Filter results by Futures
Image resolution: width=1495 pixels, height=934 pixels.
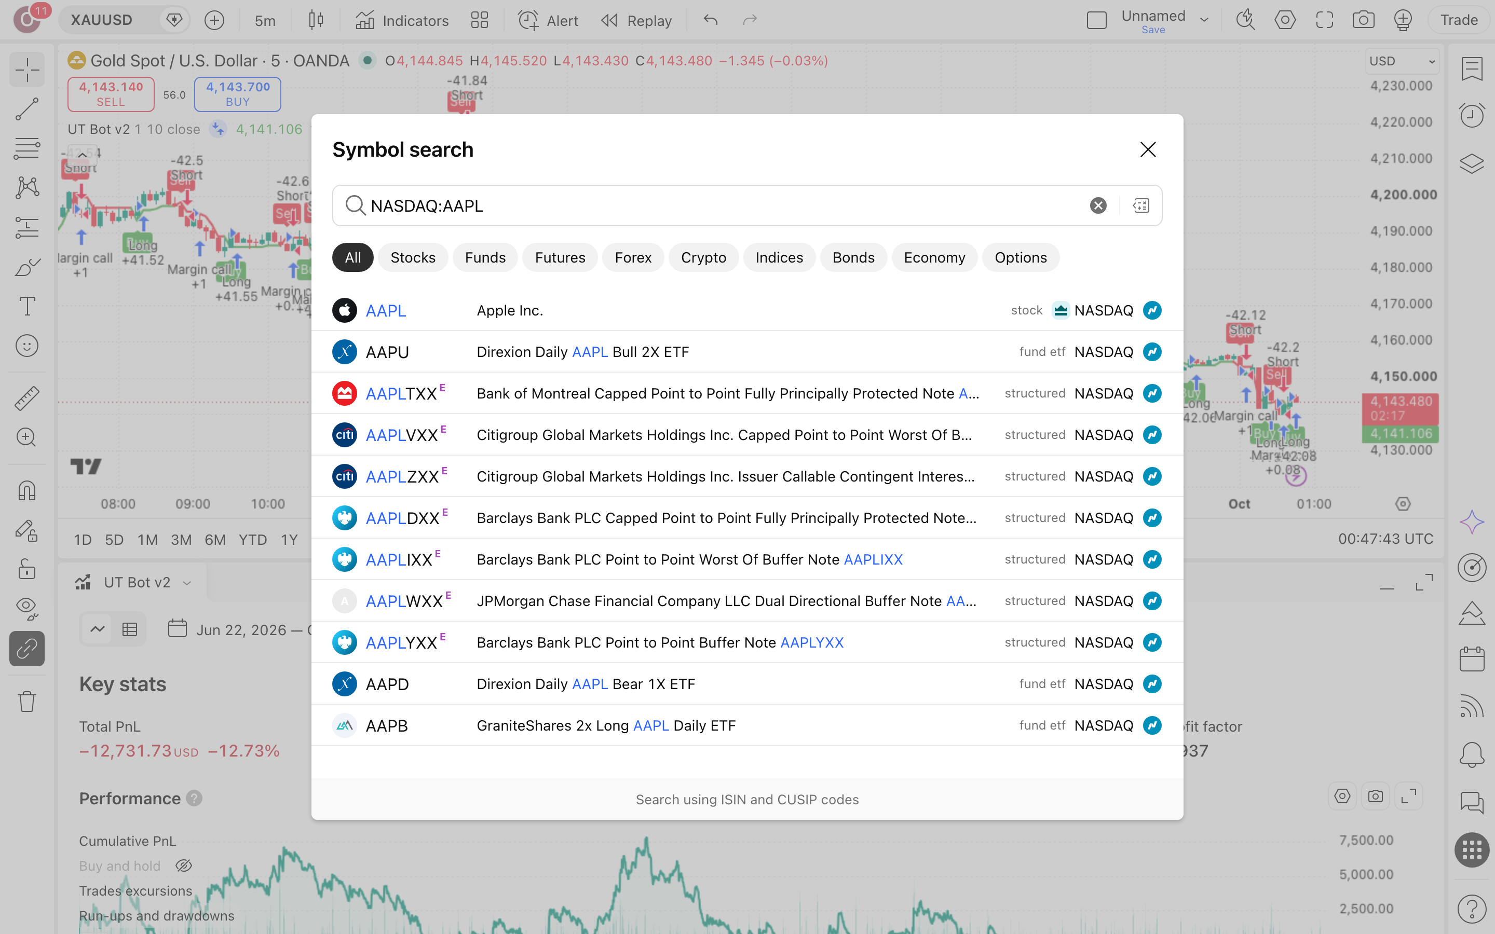560,257
